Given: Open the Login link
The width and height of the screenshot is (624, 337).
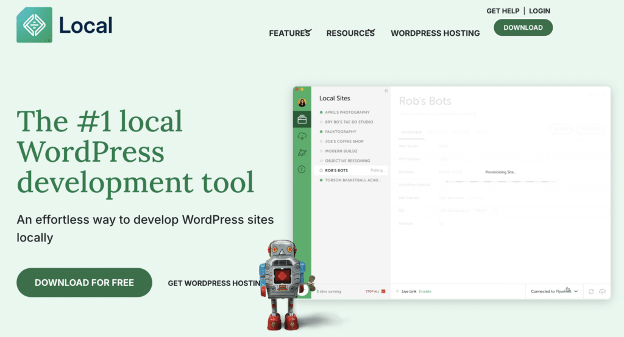Looking at the screenshot, I should 539,11.
